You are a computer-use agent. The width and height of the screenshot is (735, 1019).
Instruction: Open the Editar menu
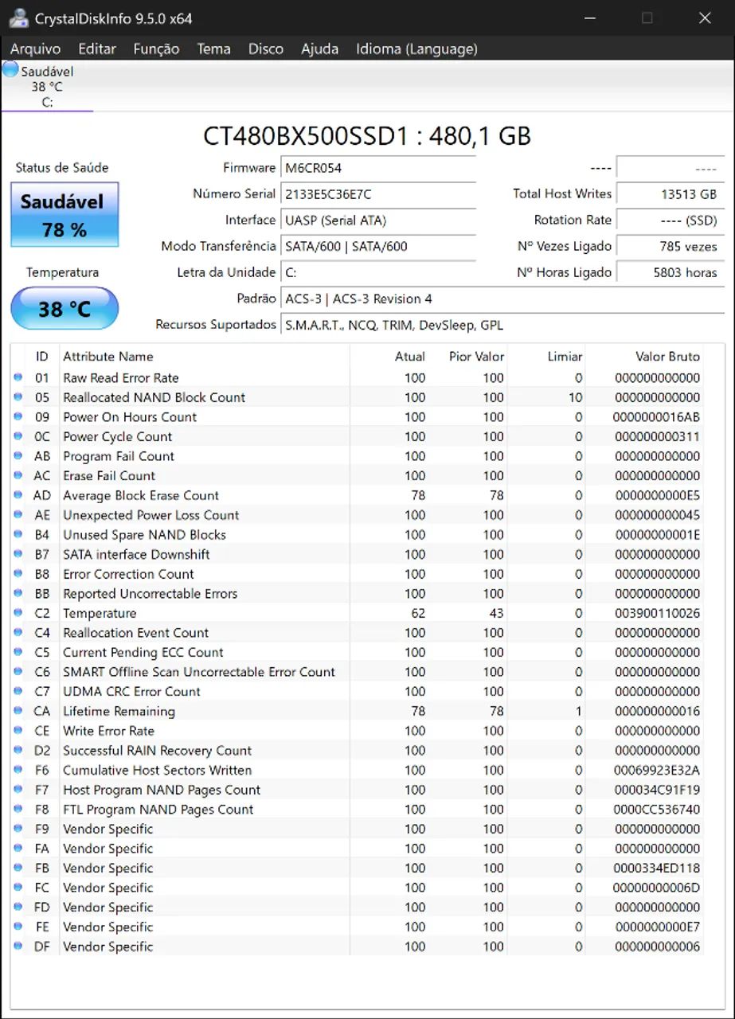point(97,49)
